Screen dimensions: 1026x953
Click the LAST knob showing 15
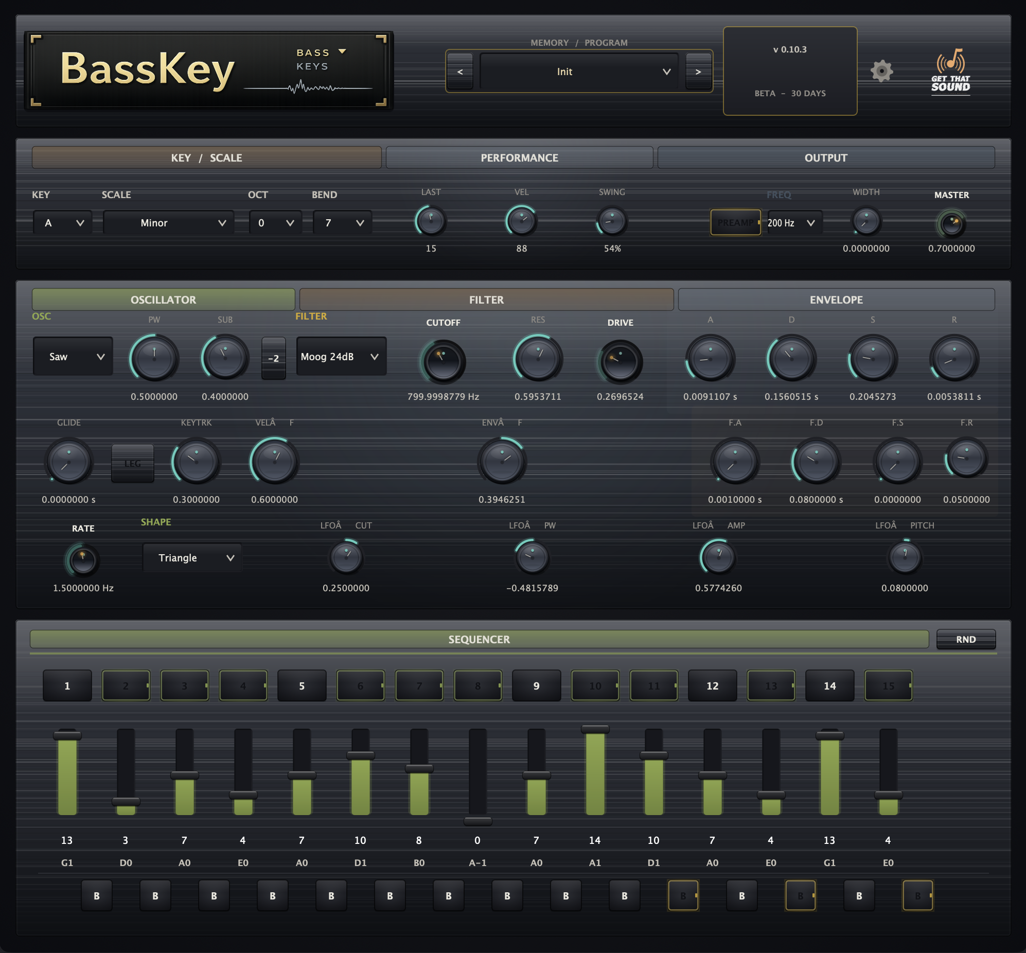pos(431,221)
